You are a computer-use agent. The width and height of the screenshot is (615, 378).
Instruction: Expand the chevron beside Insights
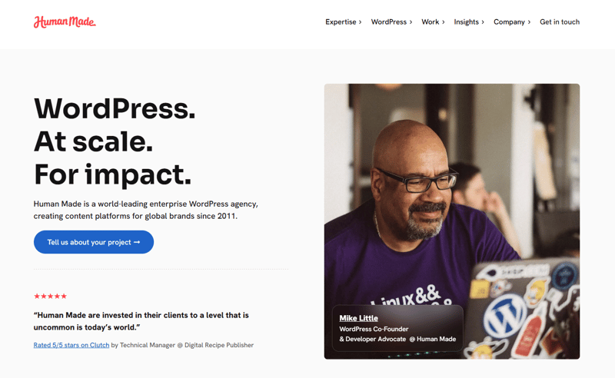tap(483, 22)
